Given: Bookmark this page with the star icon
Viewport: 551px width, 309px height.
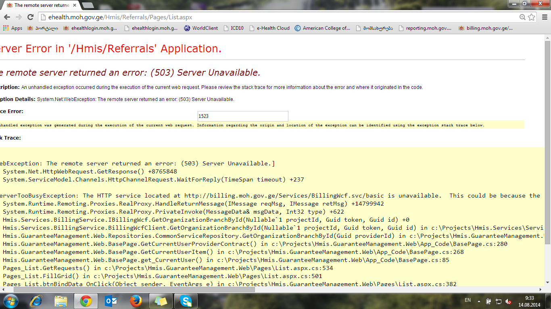Looking at the screenshot, I should click(x=532, y=17).
